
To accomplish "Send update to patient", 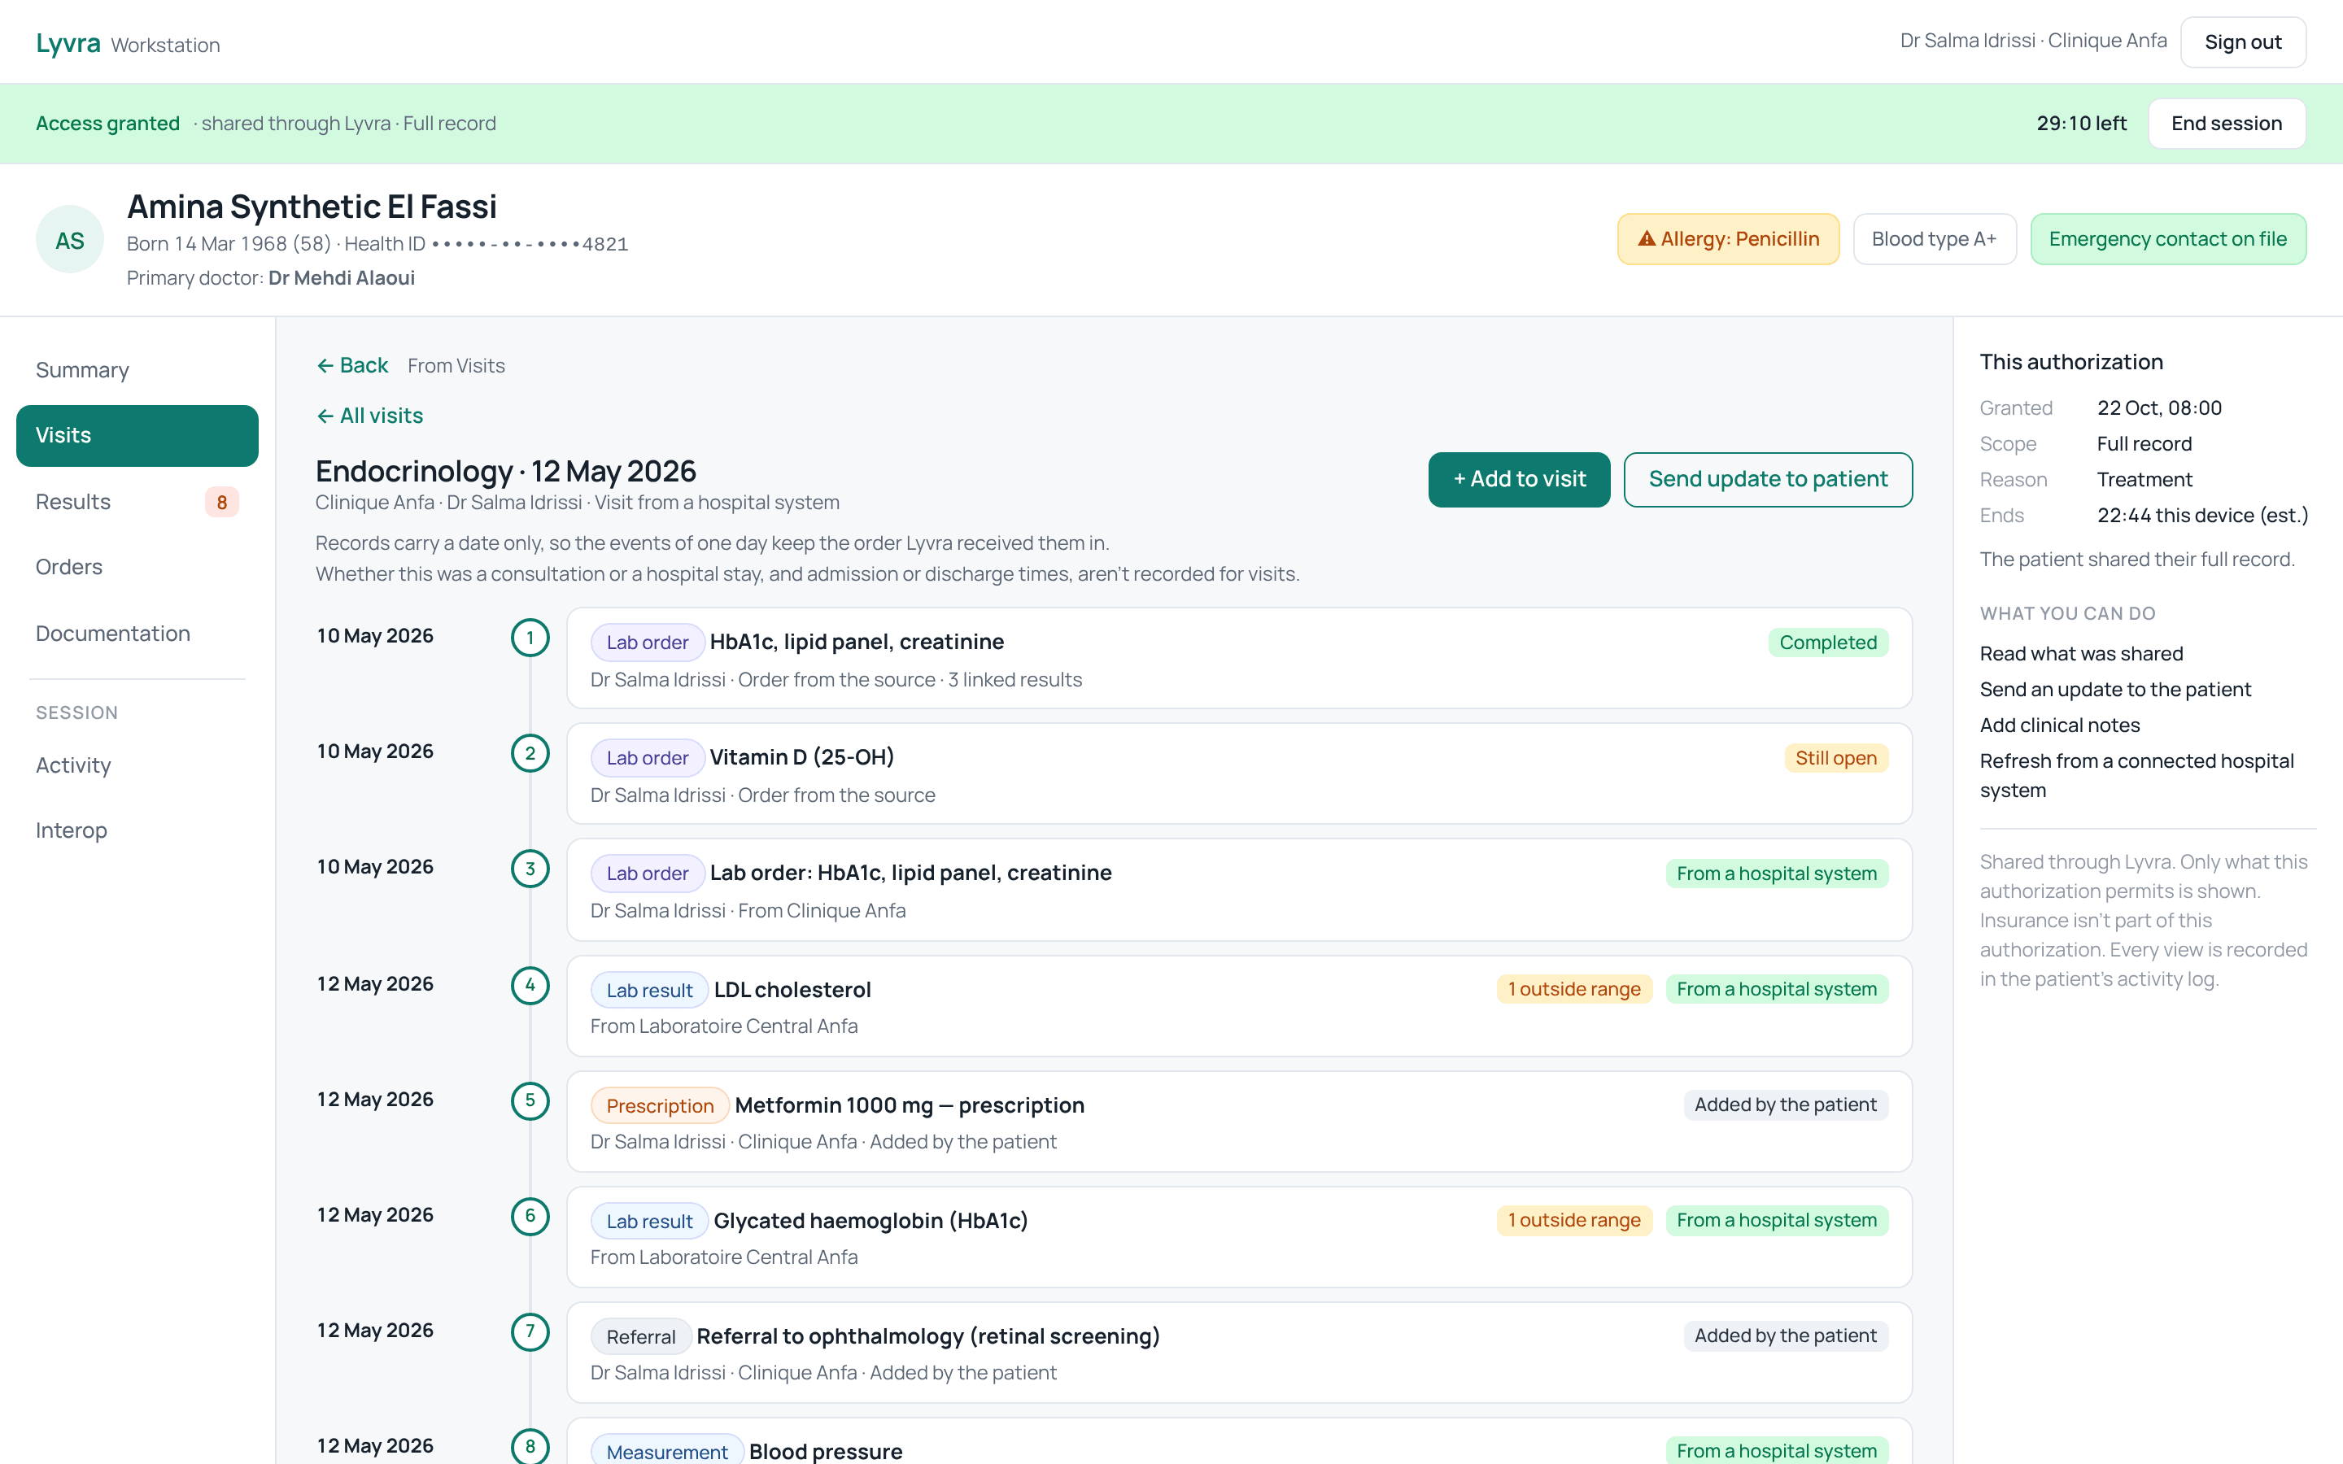I will 1768,479.
